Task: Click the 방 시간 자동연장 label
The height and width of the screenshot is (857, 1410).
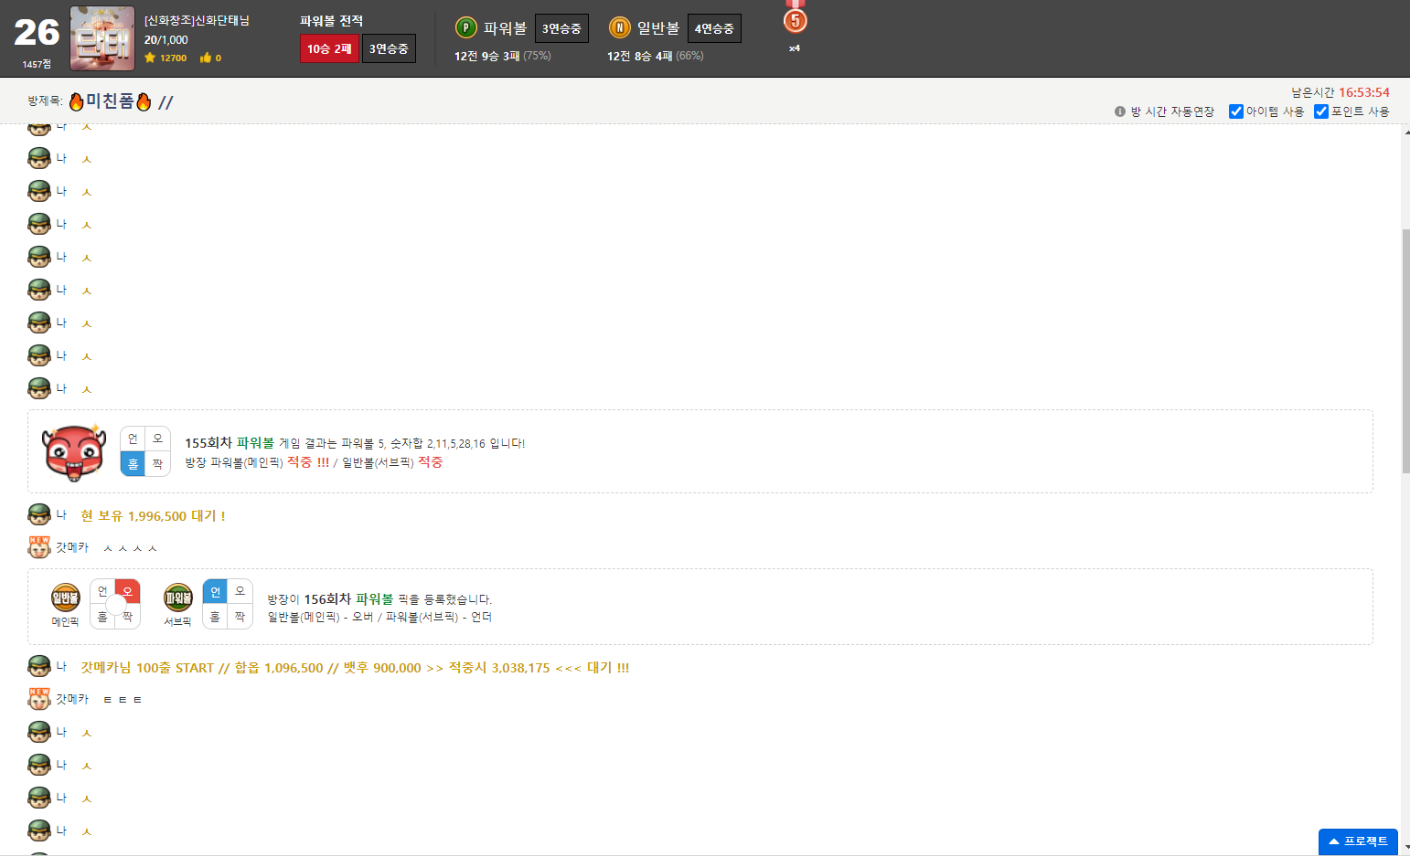Action: (1172, 111)
